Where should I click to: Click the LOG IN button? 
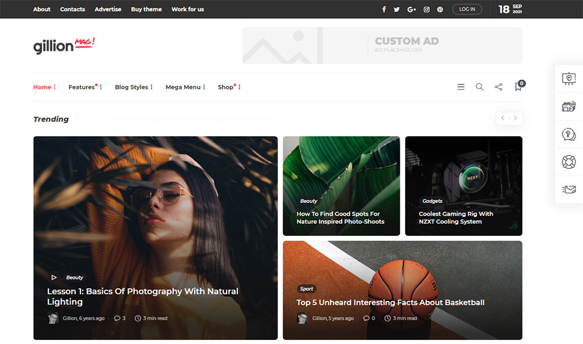(467, 9)
